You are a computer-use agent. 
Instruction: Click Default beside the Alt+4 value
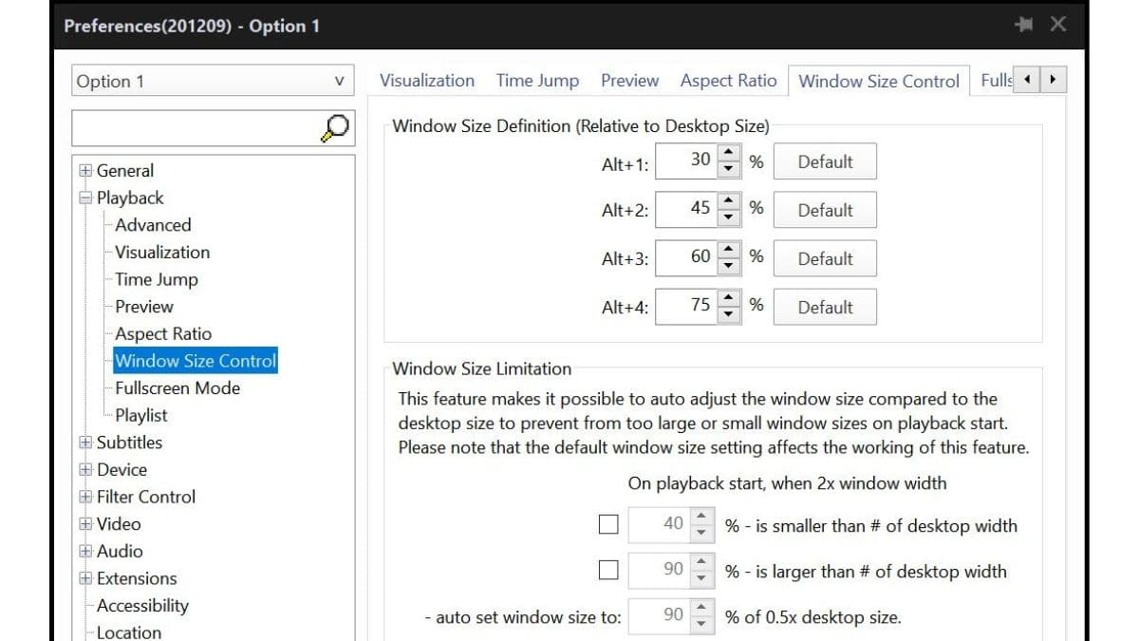(x=824, y=307)
